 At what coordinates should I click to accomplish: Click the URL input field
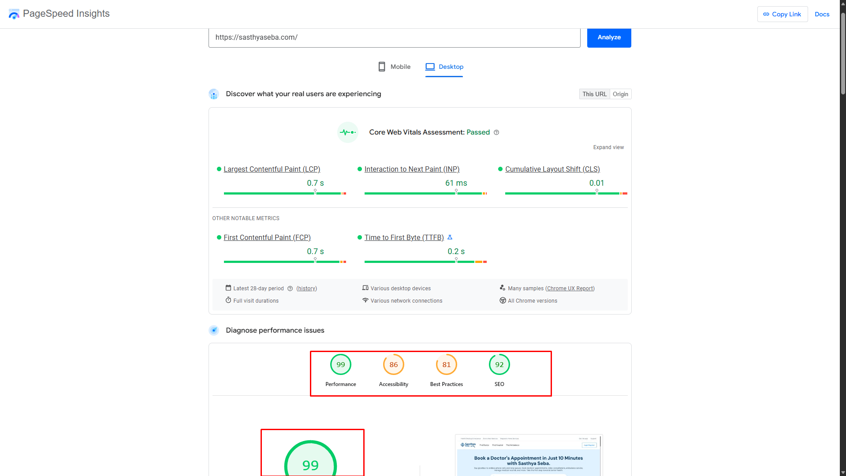pyautogui.click(x=394, y=37)
